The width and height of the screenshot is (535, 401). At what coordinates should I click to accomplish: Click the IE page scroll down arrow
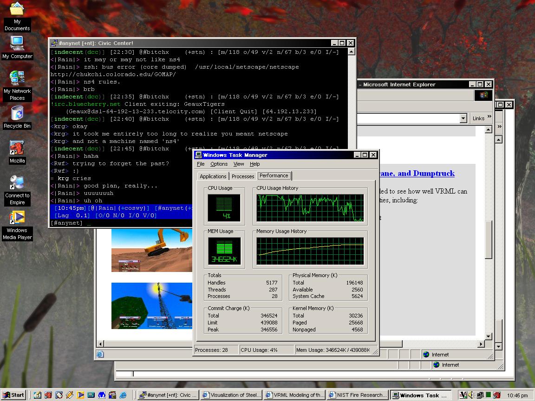(488, 336)
